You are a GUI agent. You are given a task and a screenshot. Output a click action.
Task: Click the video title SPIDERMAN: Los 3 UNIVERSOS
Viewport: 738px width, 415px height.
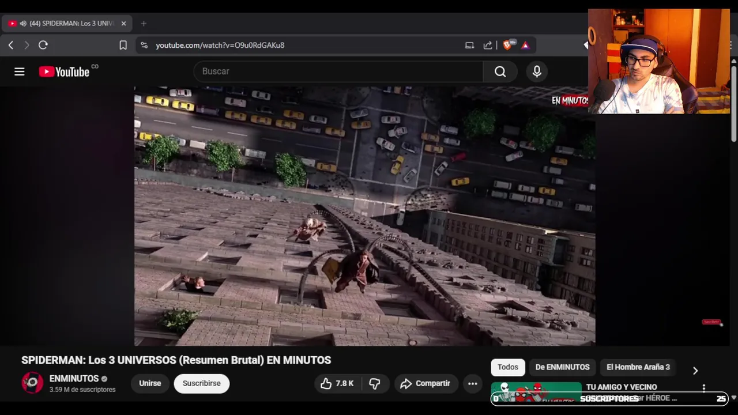tap(176, 360)
